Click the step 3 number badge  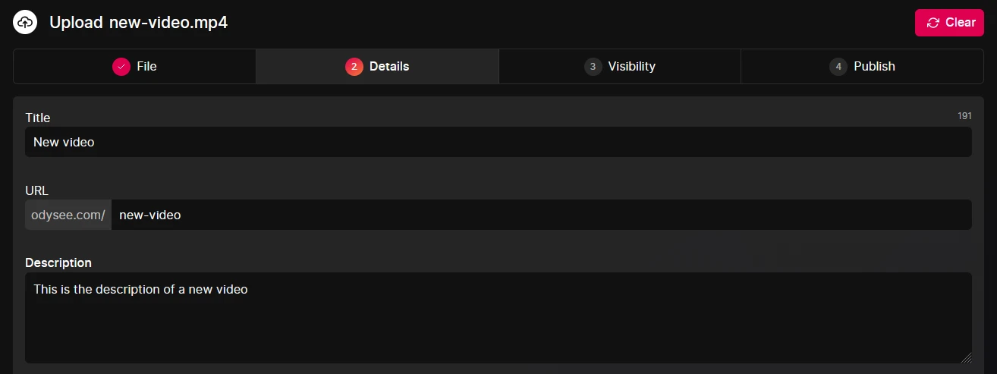coord(593,67)
